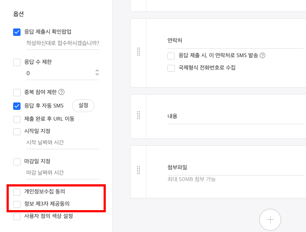This screenshot has width=306, height=232.
Task: Grab drag handle of 내용 field
Action: [139, 115]
